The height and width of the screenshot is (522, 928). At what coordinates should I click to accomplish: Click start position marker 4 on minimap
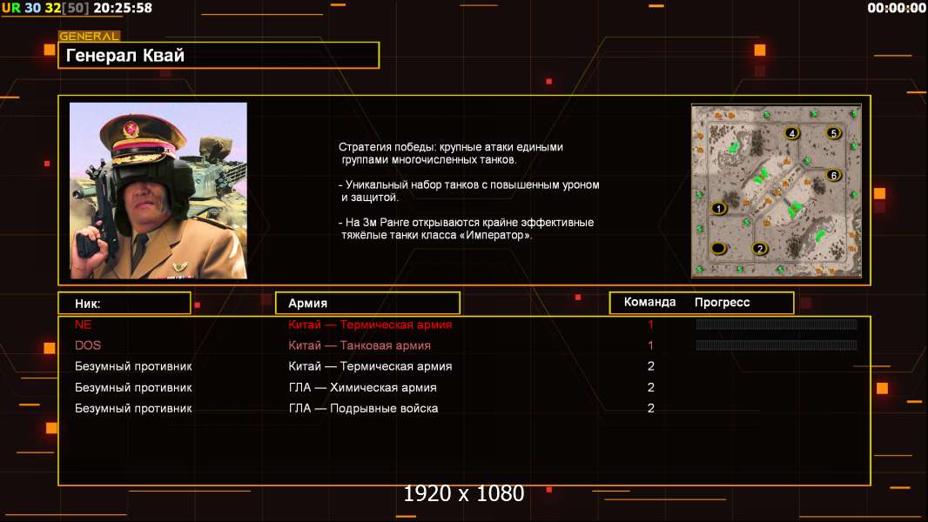click(792, 133)
